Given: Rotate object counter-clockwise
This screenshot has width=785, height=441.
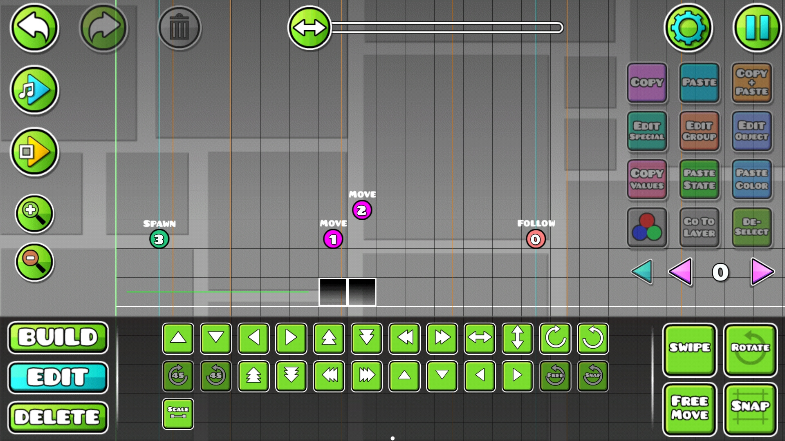Looking at the screenshot, I should (593, 338).
